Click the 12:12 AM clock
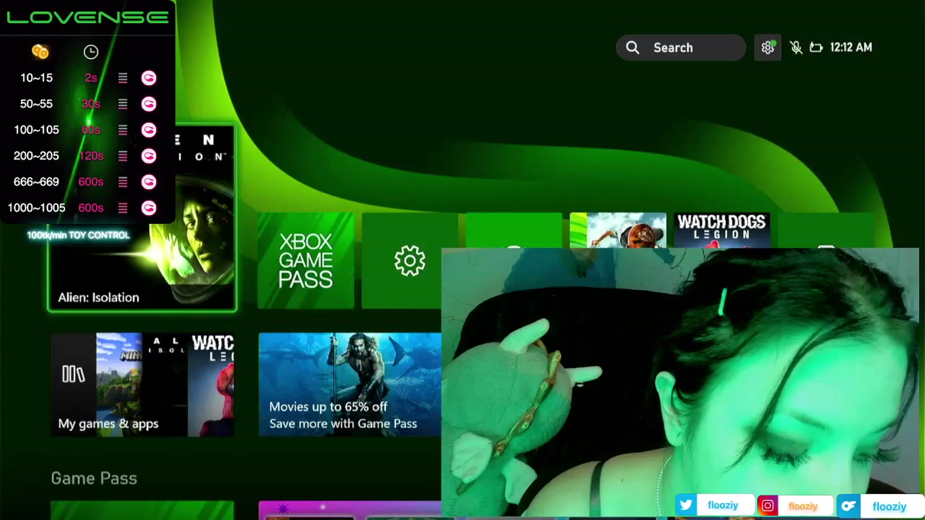Viewport: 925px width, 520px height. (x=851, y=47)
